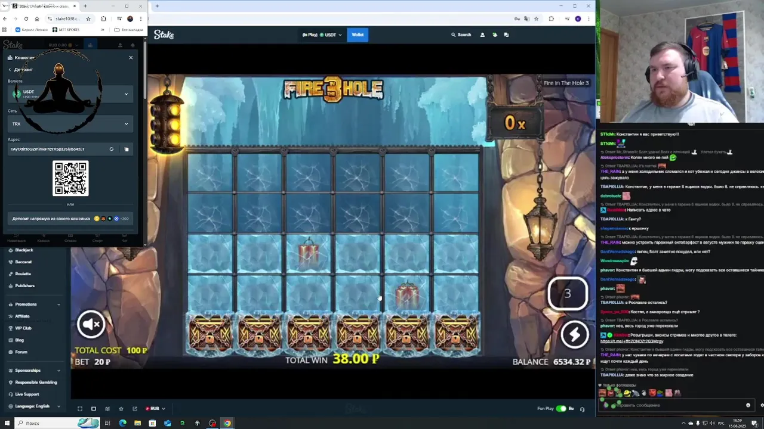Open Responsible Gambling in the sidebar
764x429 pixels.
36,383
